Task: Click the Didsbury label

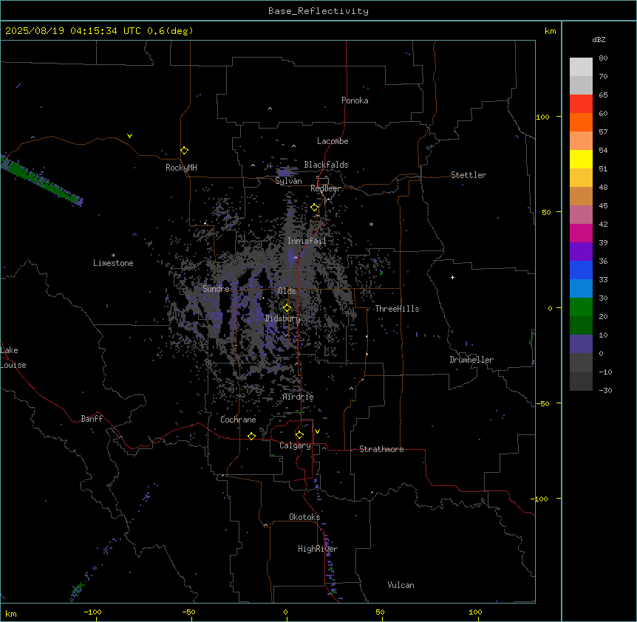Action: point(282,318)
